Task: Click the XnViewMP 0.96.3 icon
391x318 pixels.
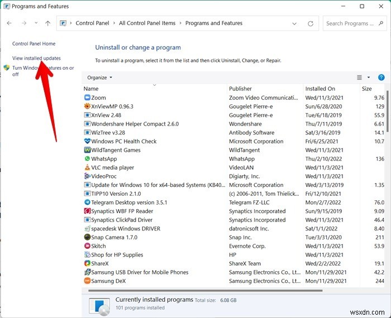Action: pyautogui.click(x=87, y=107)
